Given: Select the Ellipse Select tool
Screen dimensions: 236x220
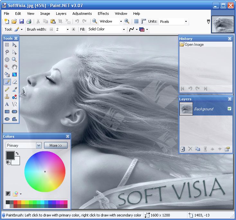Looking at the screenshot, I should (x=7, y=59).
